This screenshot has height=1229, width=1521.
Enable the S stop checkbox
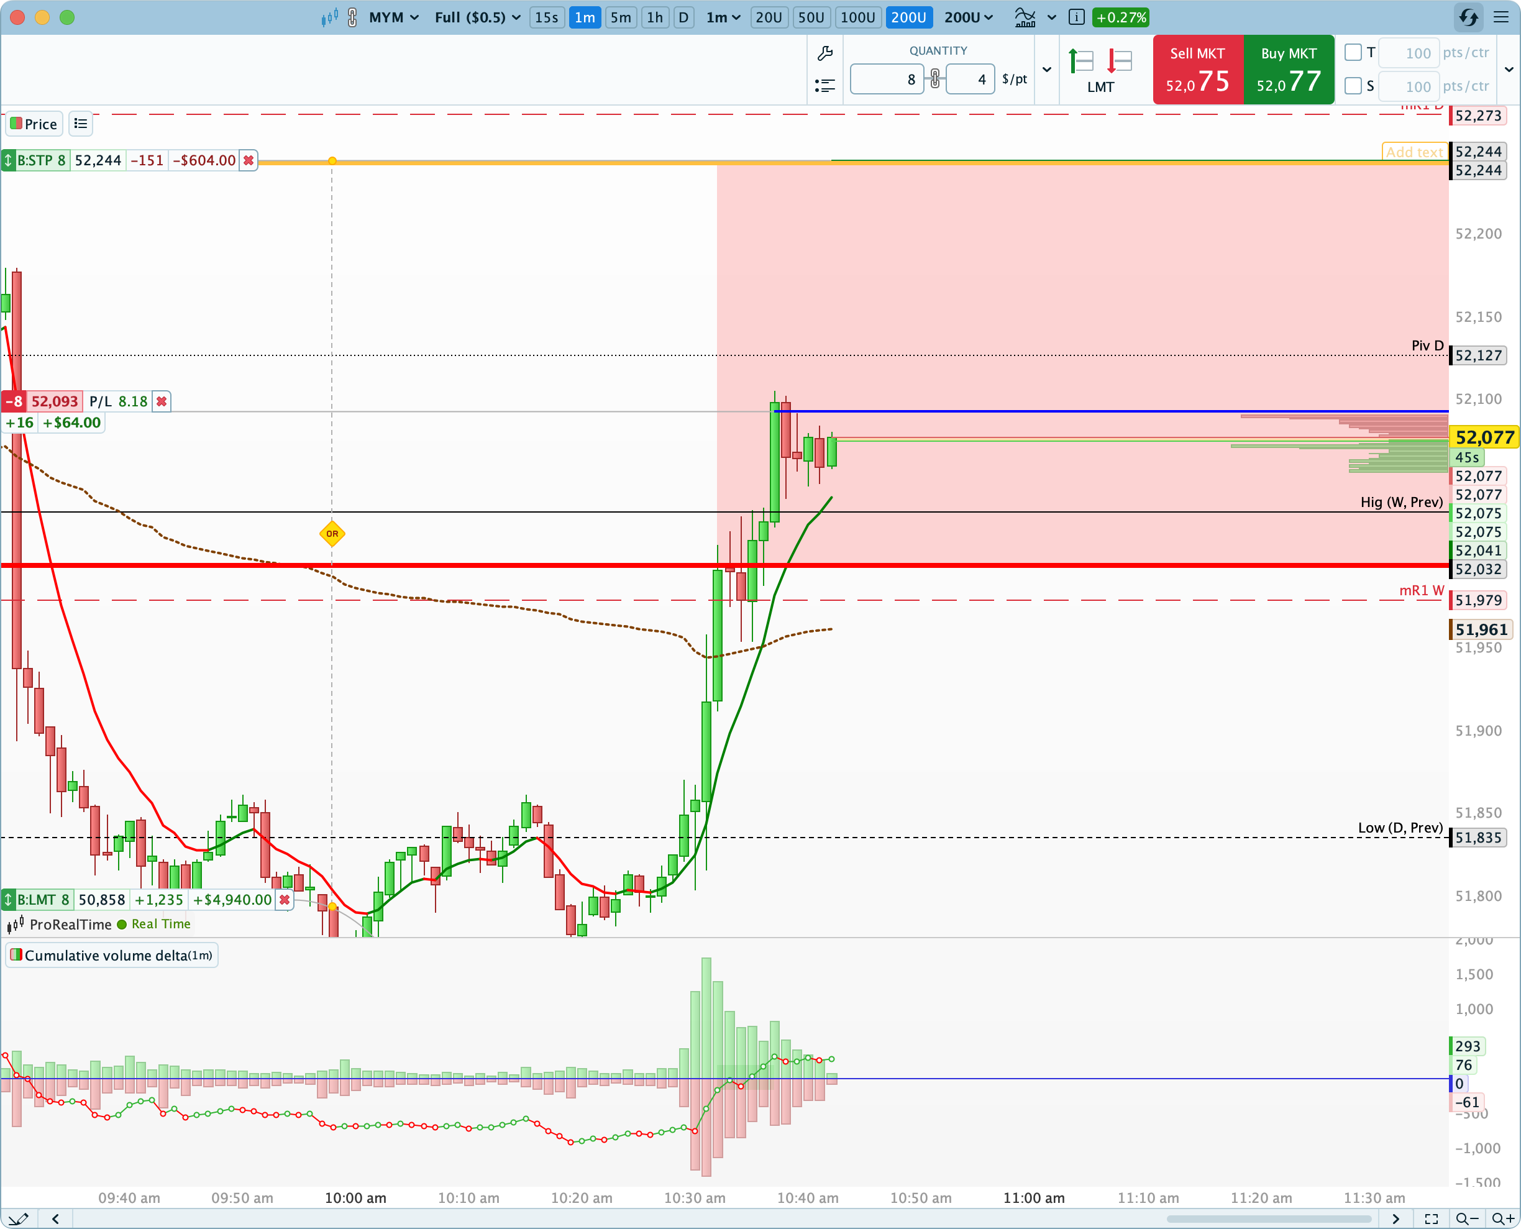(x=1353, y=86)
